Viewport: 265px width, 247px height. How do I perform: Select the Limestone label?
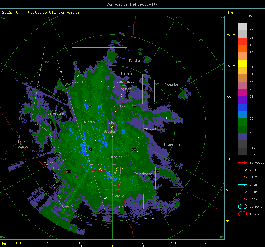click(56, 113)
